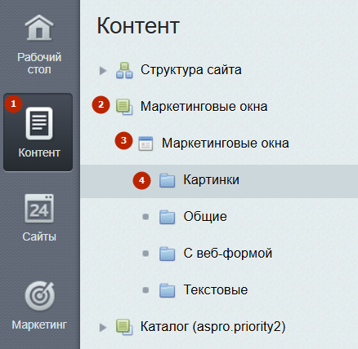Open the Структура сайта text link
This screenshot has width=358, height=349.
pyautogui.click(x=191, y=70)
